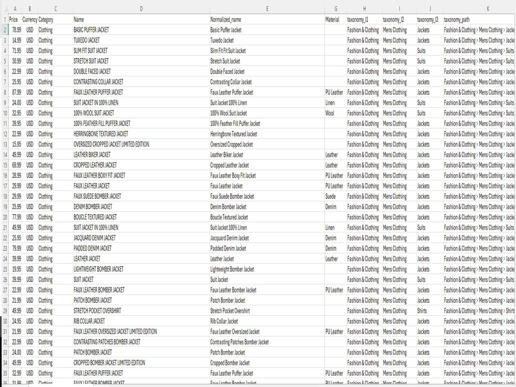Viewport: 516px width, 387px height.
Task: Click normalized name 'Faux Leather Boxy Fit Jacket'
Action: click(267, 176)
